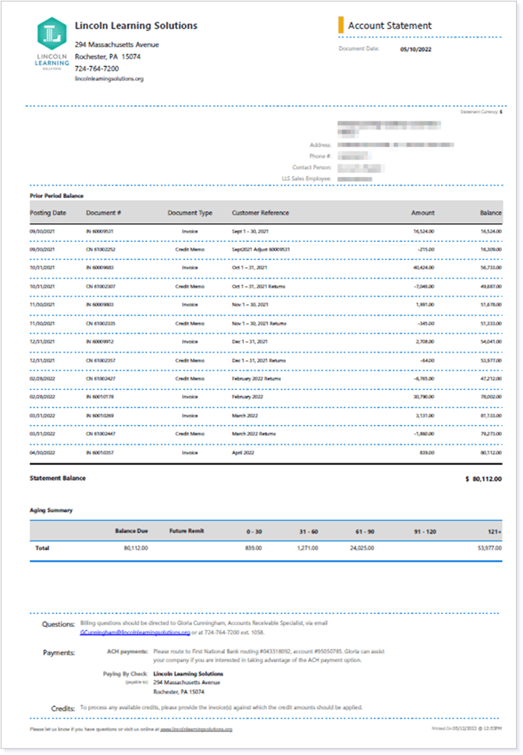523x755 pixels.
Task: Click the 'Document Type' column header
Action: 190,213
